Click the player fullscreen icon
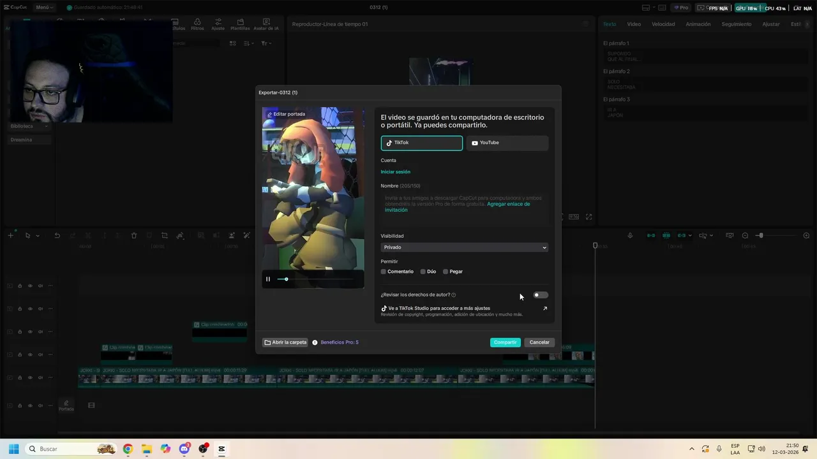This screenshot has height=459, width=817. (589, 217)
